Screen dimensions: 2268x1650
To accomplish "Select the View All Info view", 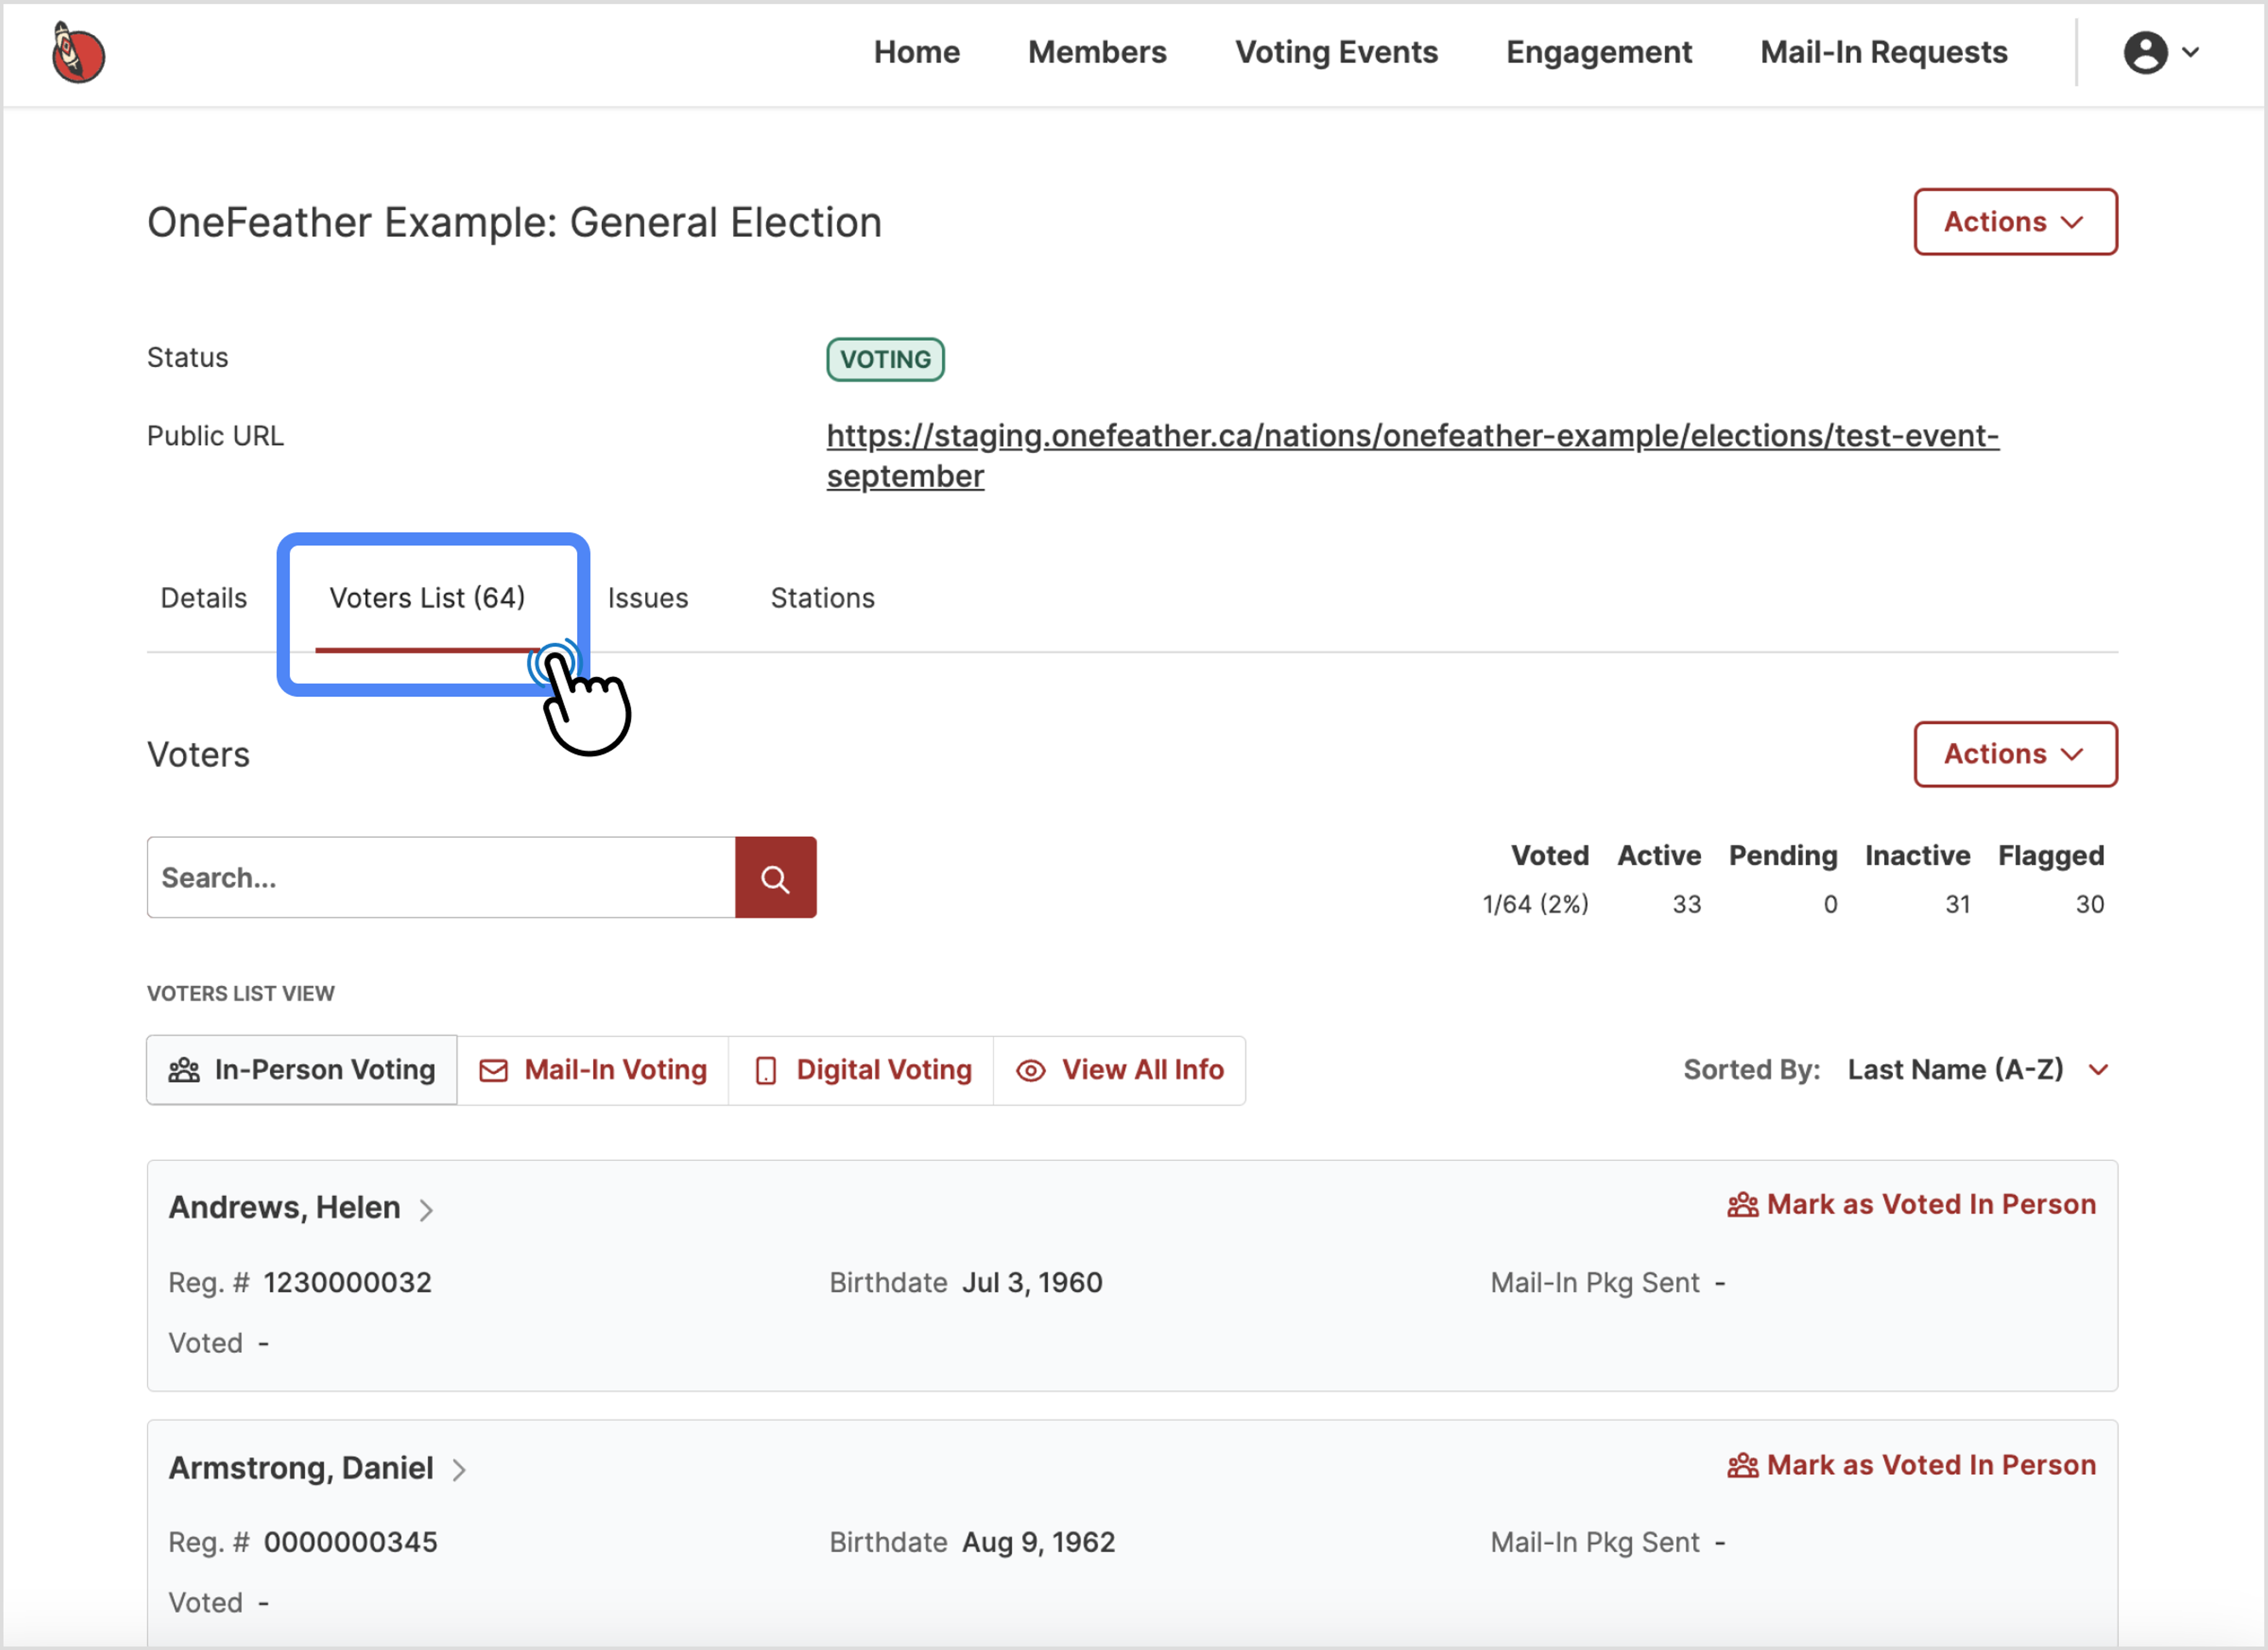I will [1120, 1069].
